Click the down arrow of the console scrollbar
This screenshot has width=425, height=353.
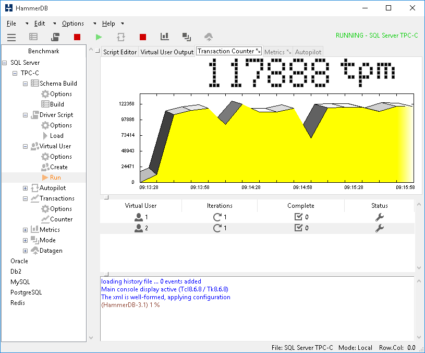point(419,337)
